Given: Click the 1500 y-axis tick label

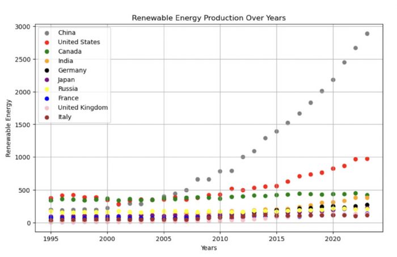Looking at the screenshot, I should (22, 125).
